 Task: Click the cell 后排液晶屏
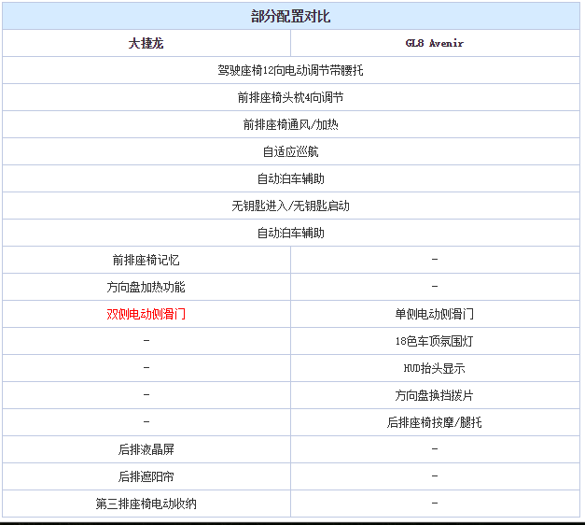(146, 449)
